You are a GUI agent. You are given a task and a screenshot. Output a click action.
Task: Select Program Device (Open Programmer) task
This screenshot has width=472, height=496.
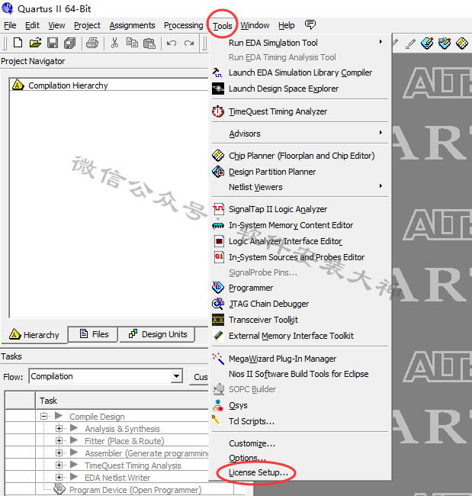point(135,490)
